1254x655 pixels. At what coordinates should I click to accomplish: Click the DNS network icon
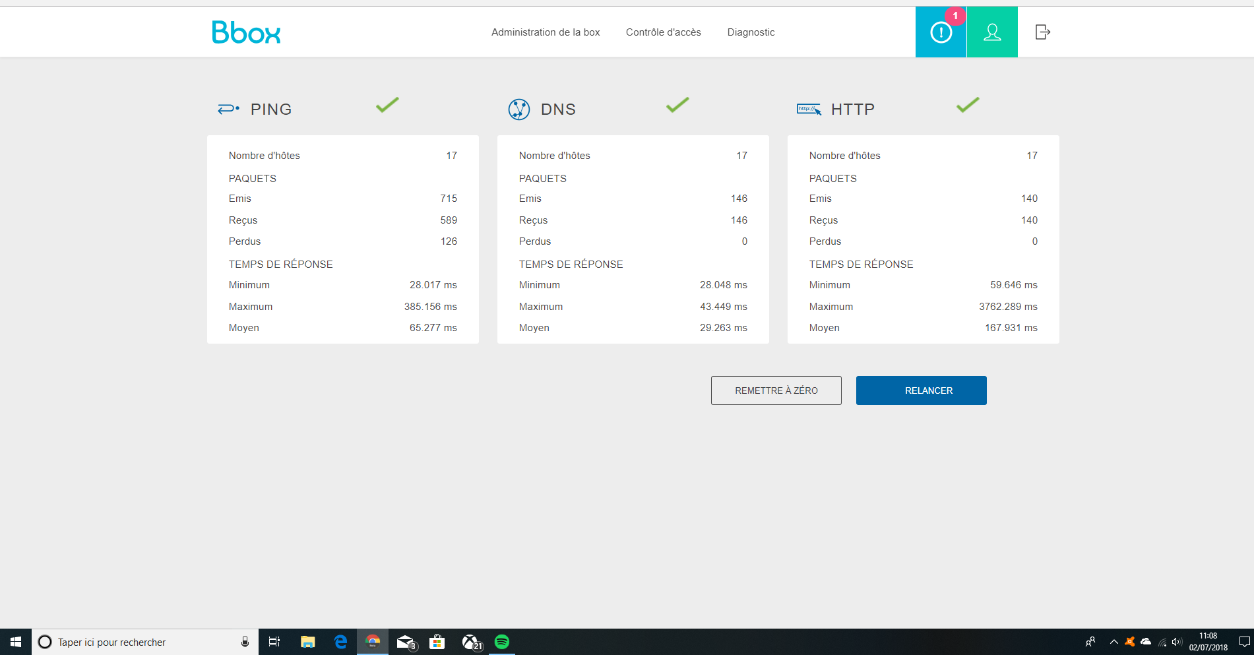(x=519, y=109)
